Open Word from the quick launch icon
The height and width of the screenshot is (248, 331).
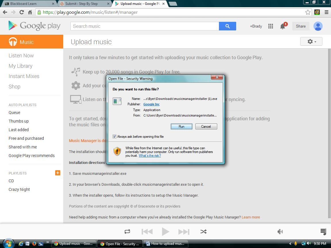coord(28,244)
